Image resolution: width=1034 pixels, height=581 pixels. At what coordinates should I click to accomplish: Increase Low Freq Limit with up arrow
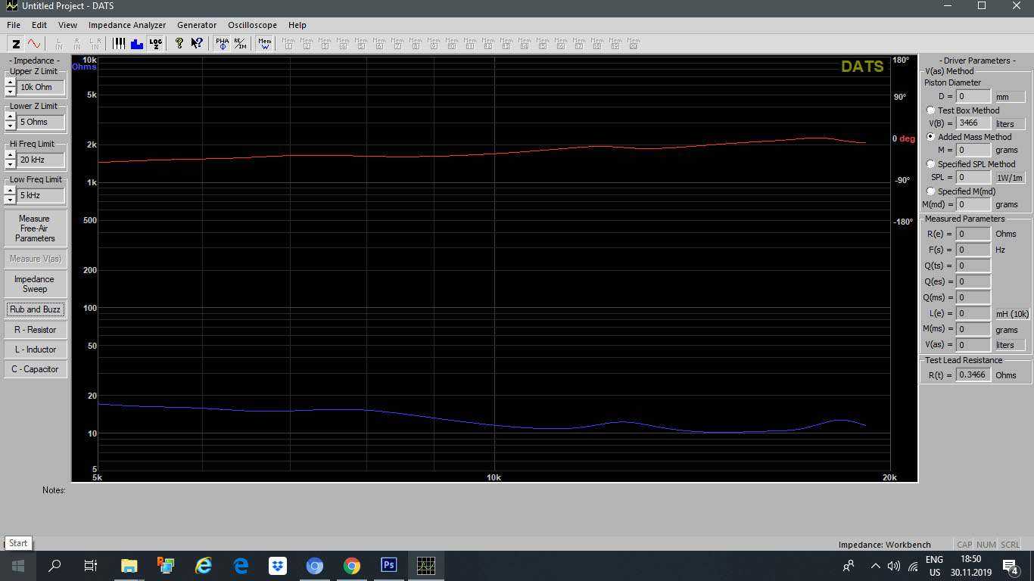coord(10,191)
